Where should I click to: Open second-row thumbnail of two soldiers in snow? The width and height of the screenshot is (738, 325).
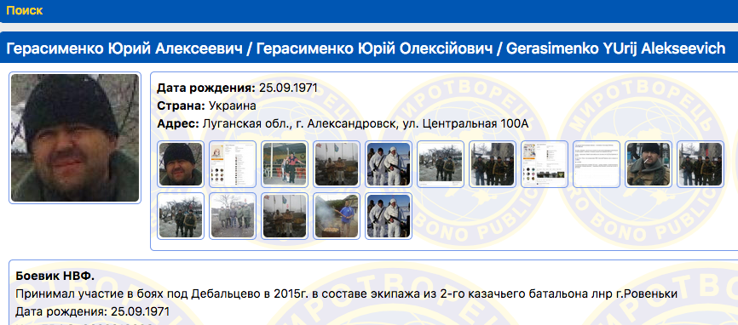[181, 216]
